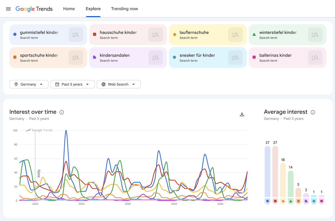Click the 2026 label on the time axis
This screenshot has height=221, width=335.
[221, 204]
